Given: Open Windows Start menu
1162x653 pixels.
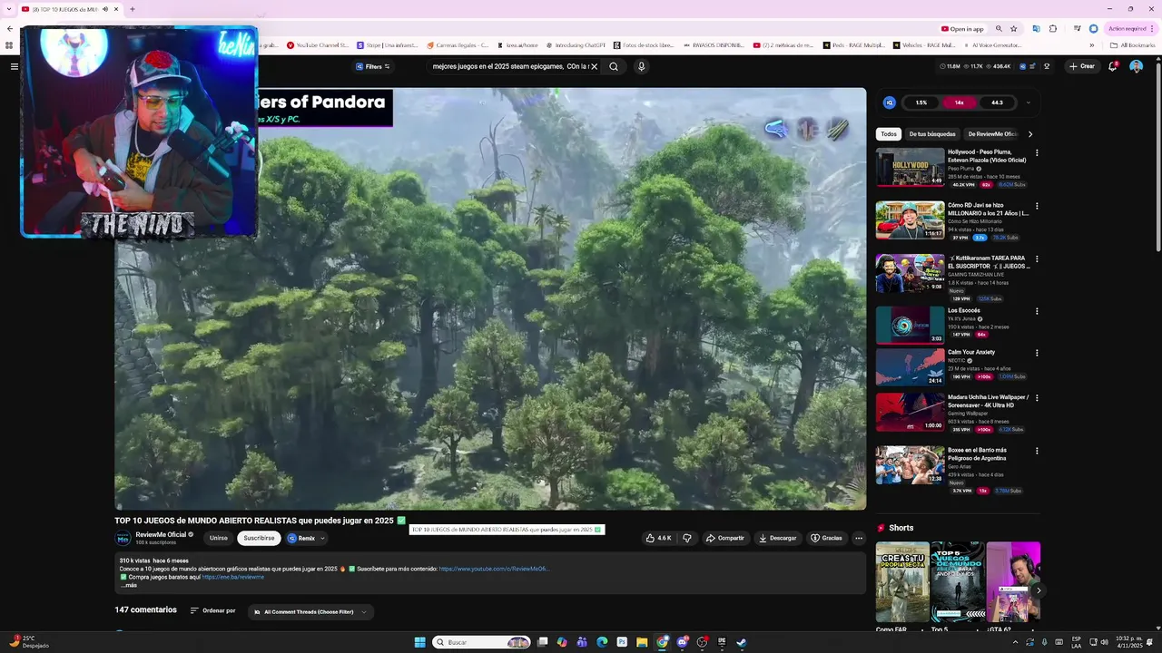Looking at the screenshot, I should 419,642.
